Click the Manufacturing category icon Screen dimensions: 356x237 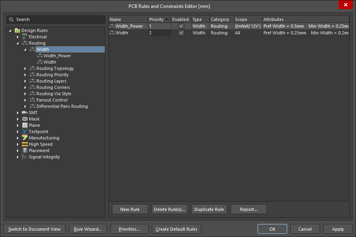point(25,138)
